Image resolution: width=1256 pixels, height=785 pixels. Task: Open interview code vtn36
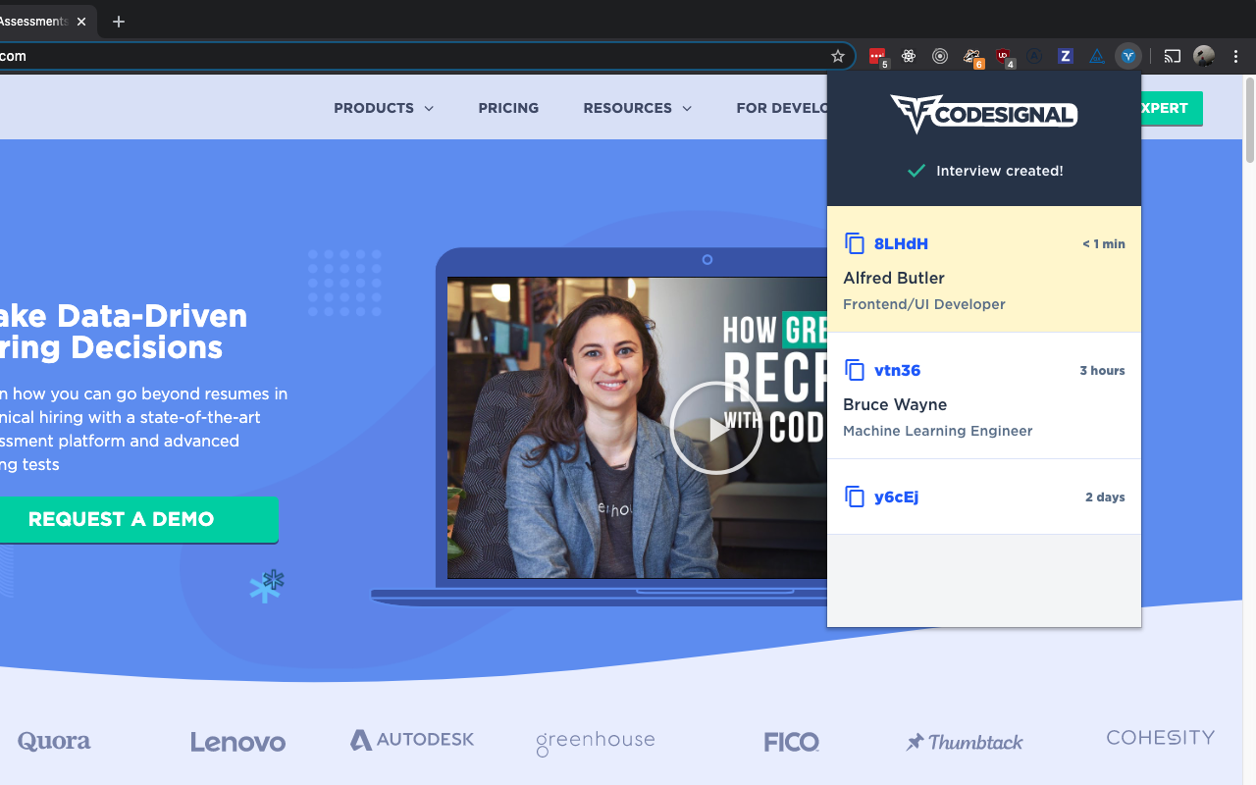point(897,370)
